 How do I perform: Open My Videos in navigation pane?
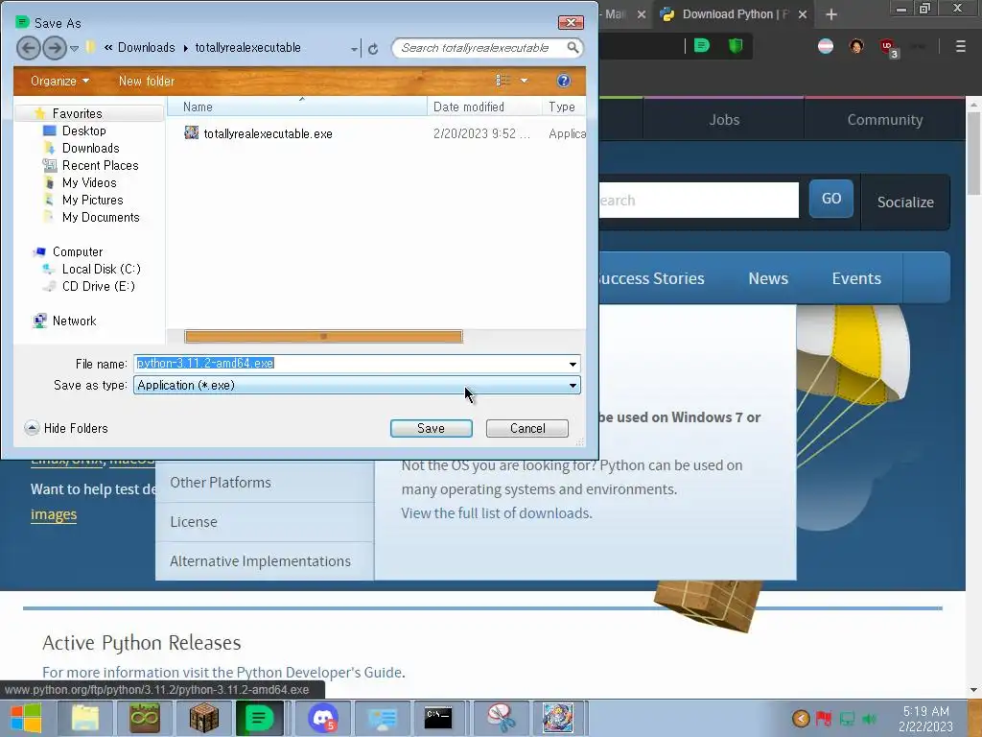pyautogui.click(x=89, y=183)
